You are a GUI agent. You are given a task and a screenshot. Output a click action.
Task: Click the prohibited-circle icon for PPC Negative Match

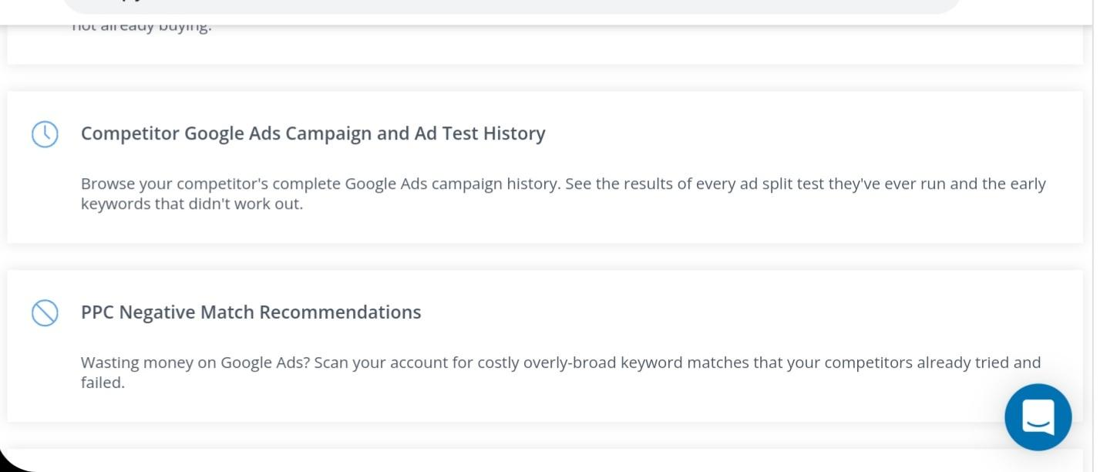45,313
